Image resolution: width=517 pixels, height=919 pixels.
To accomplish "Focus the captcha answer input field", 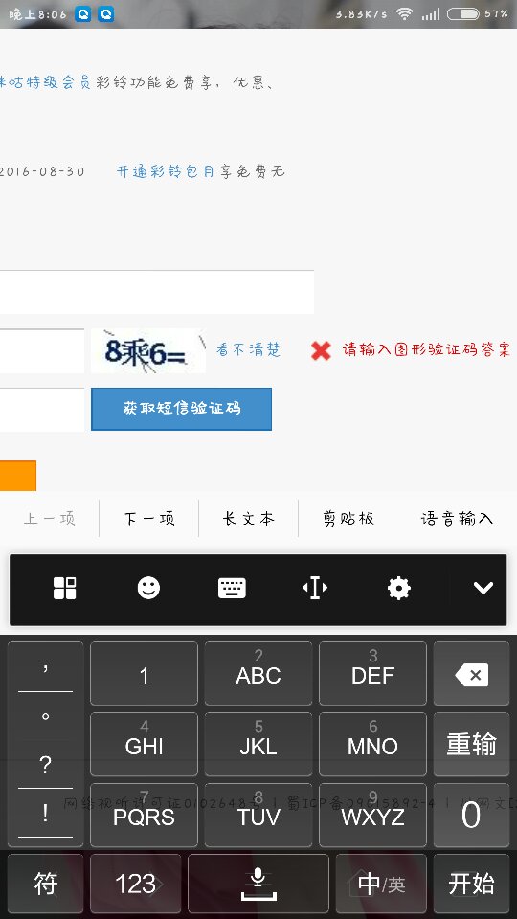I will click(x=41, y=351).
